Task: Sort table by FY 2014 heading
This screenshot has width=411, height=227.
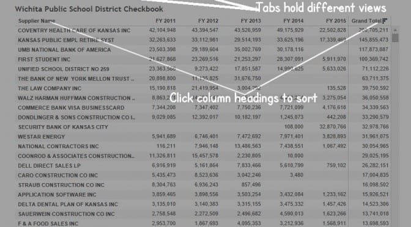Action: click(x=294, y=21)
